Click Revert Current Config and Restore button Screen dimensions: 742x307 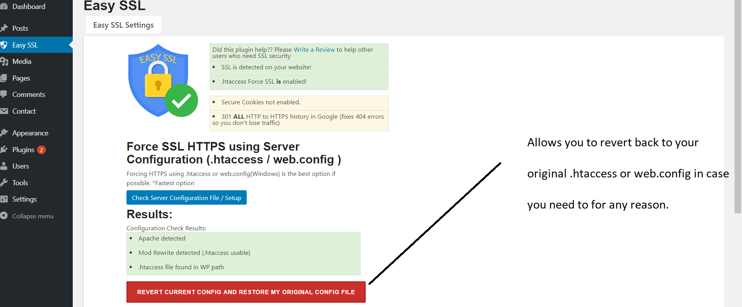(246, 292)
